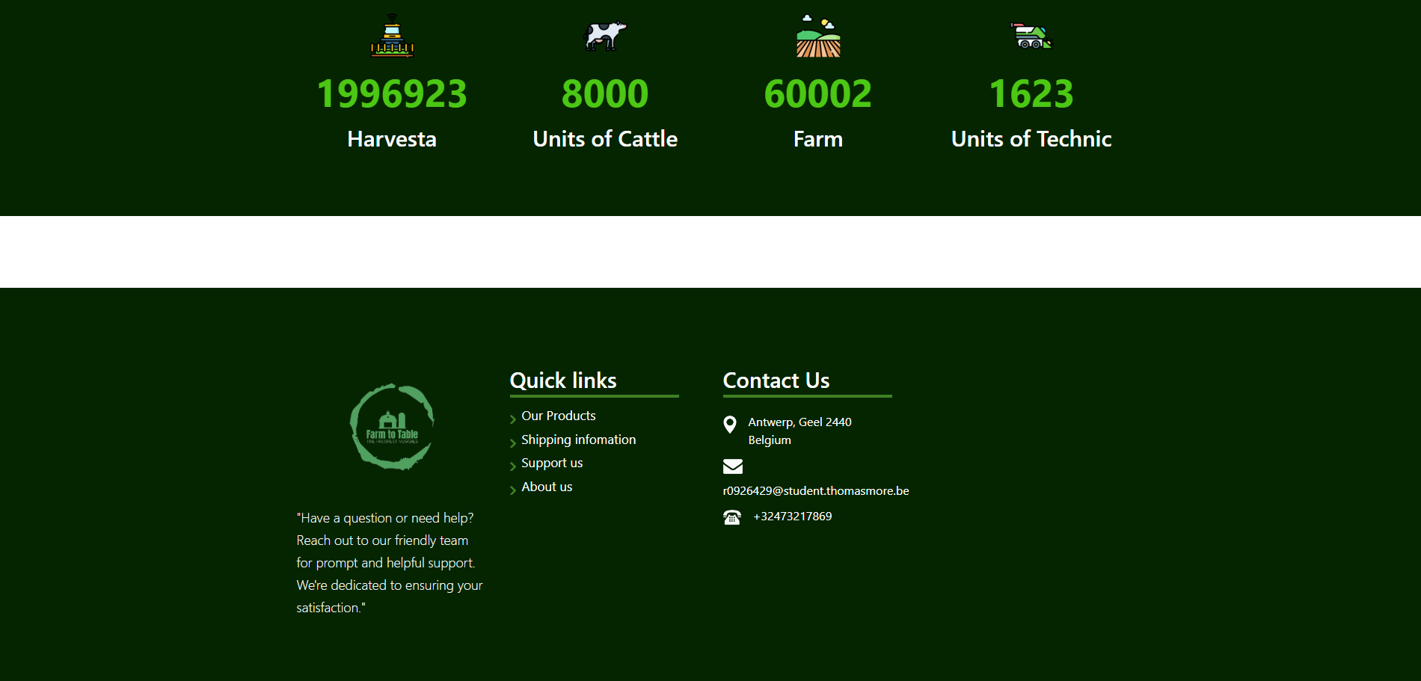Viewport: 1421px width, 681px height.
Task: Click the envelope email icon
Action: [x=733, y=466]
